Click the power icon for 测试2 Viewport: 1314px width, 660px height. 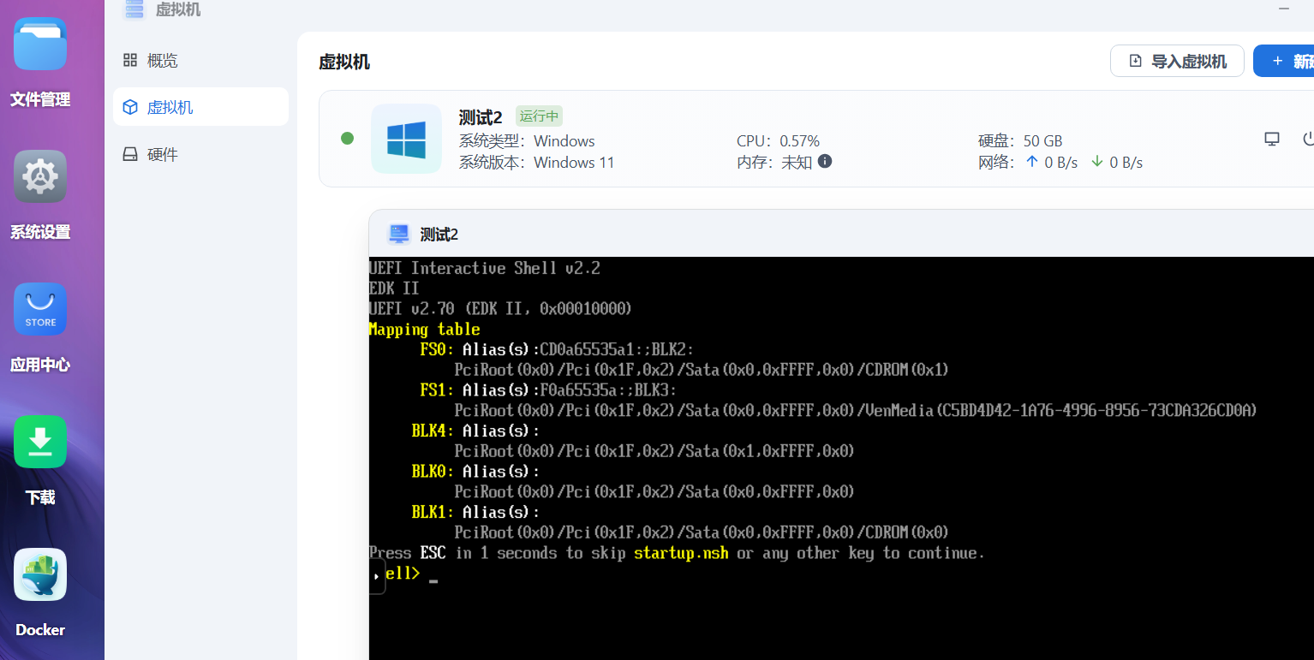(x=1307, y=140)
